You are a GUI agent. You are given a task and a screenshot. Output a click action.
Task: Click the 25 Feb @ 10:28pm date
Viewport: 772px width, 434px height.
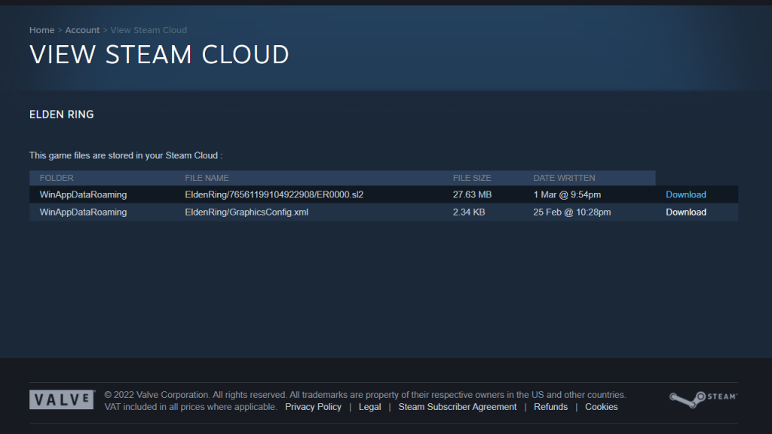point(571,212)
